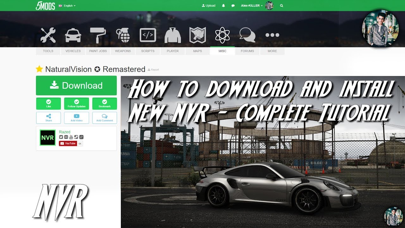Select the Paint Jobs roller icon
Viewport: 405px width, 228px height.
[x=98, y=35]
